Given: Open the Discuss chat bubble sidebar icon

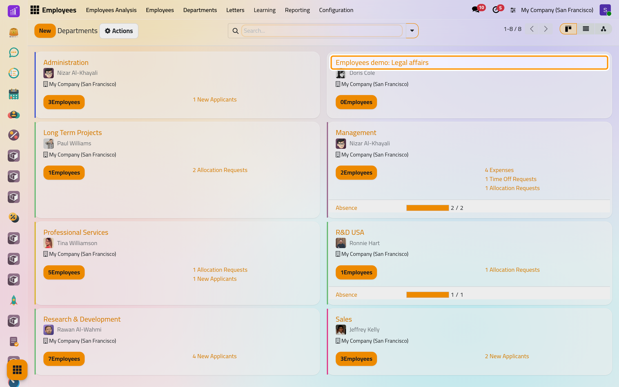Looking at the screenshot, I should 14,53.
